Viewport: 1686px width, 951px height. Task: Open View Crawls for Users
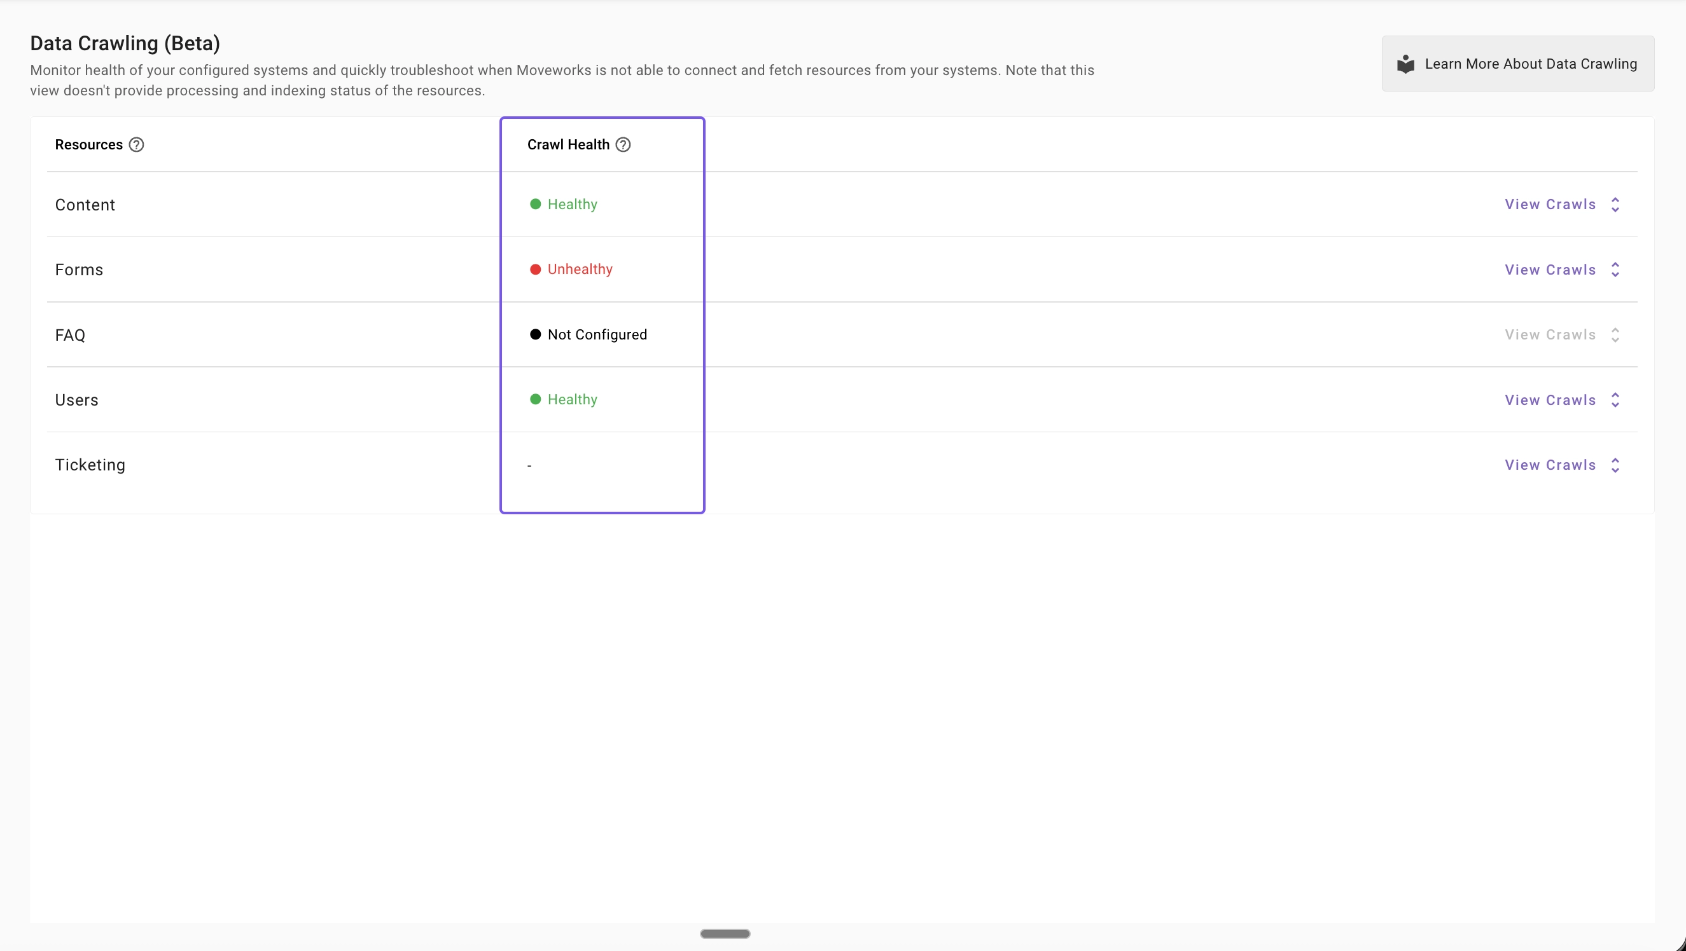[1550, 400]
